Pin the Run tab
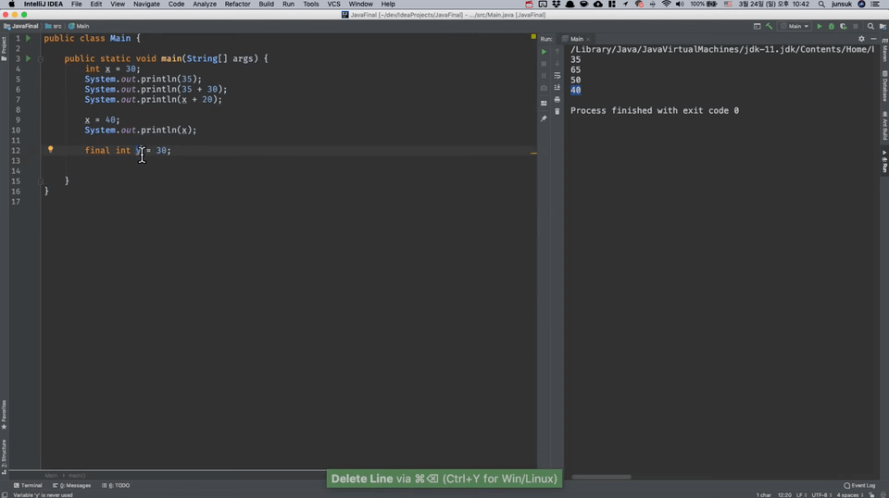The width and height of the screenshot is (889, 498). pyautogui.click(x=544, y=118)
